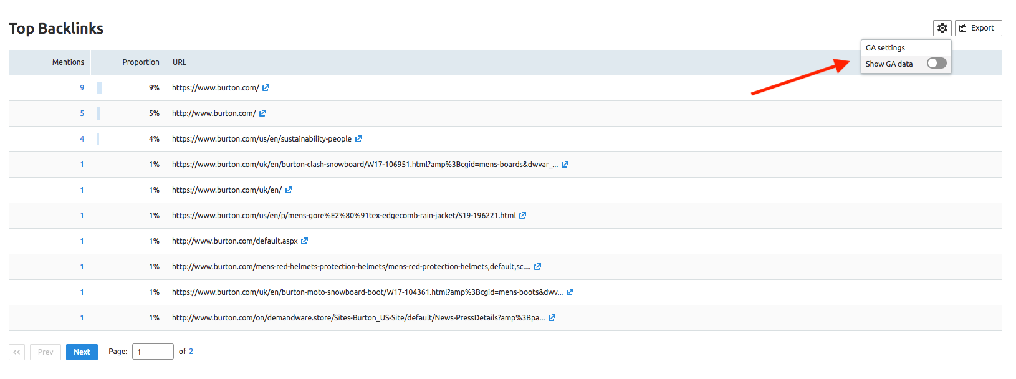Open external link icon for sustainability-people URL
This screenshot has height=379, width=1016.
tap(358, 139)
